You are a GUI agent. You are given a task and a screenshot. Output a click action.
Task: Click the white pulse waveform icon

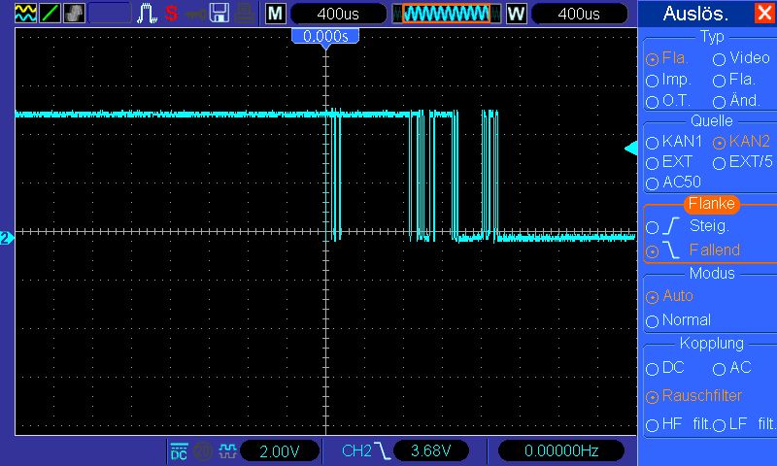tap(147, 14)
